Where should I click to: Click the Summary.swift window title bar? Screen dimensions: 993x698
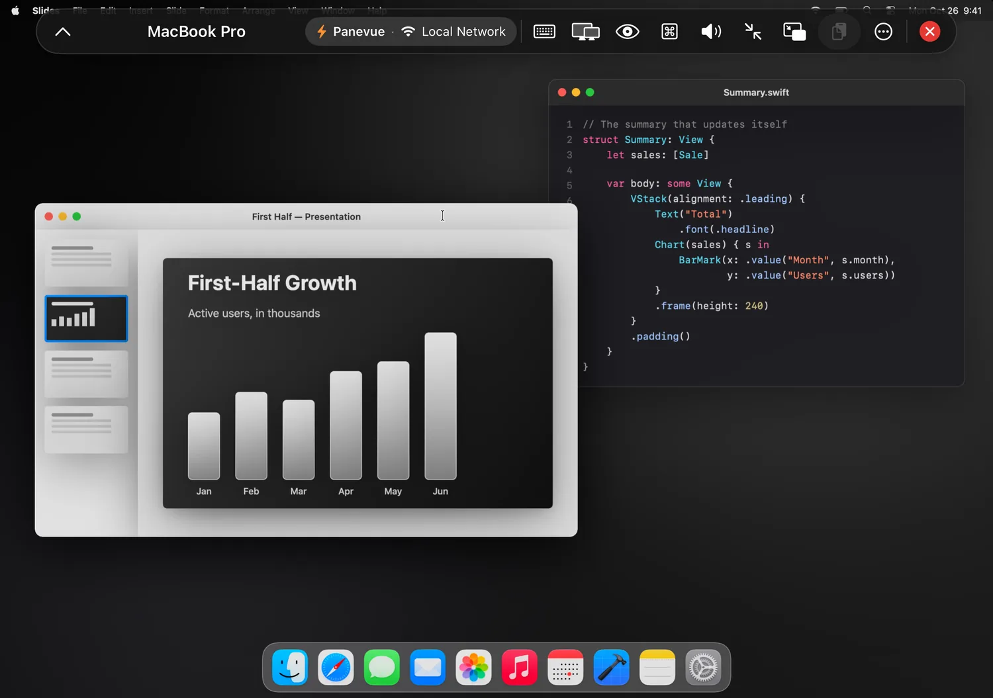(x=756, y=93)
